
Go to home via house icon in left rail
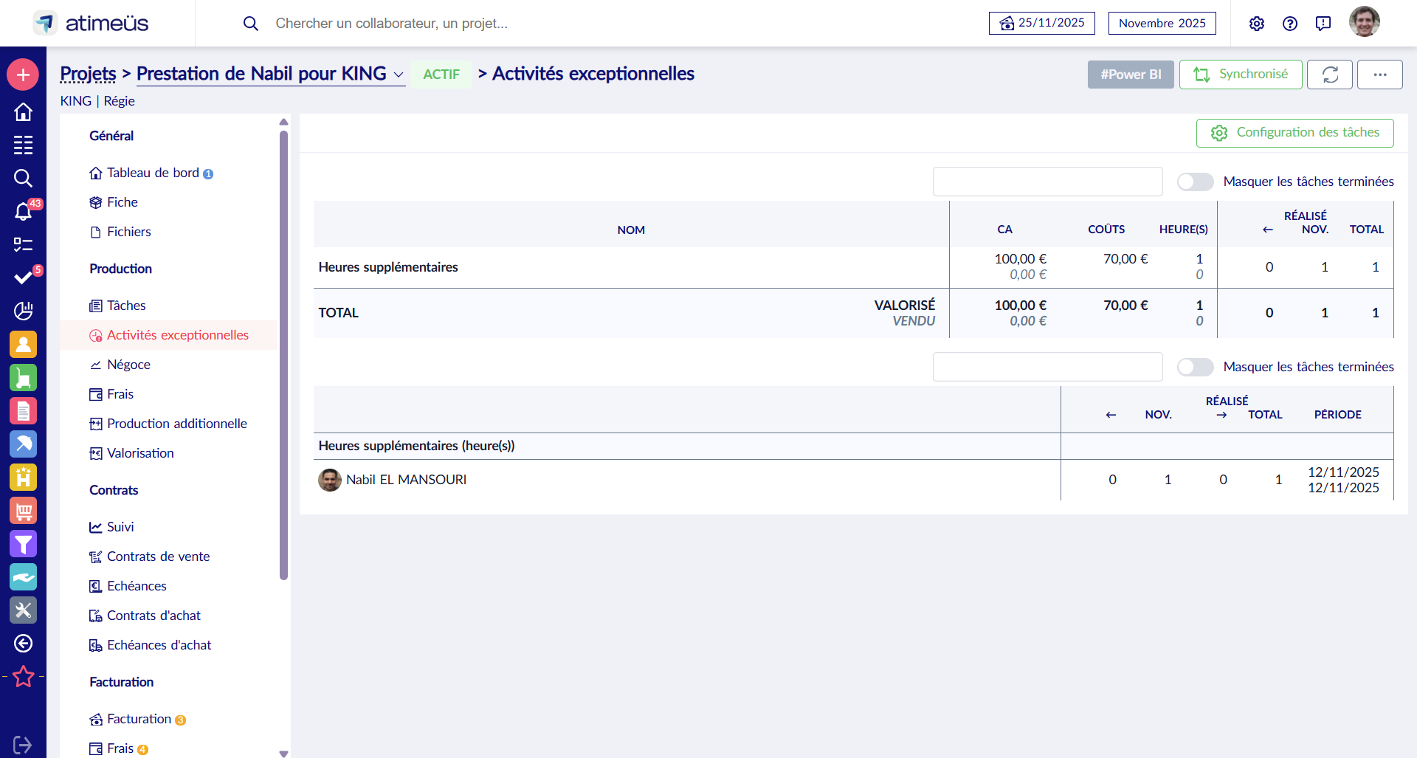coord(23,111)
